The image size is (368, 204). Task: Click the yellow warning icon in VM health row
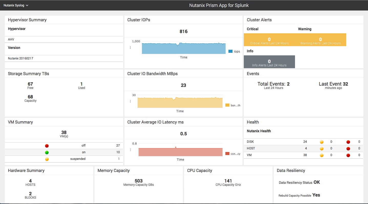coord(322,155)
